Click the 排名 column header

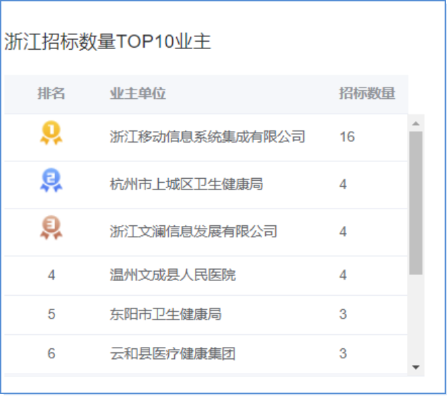pos(51,93)
